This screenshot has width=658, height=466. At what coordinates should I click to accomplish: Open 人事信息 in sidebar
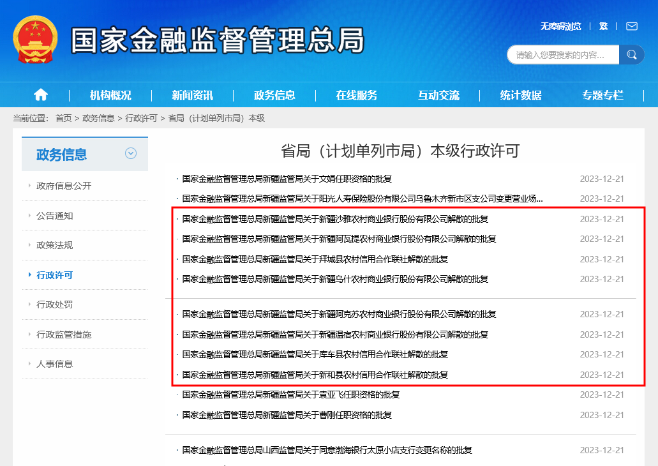[x=54, y=364]
